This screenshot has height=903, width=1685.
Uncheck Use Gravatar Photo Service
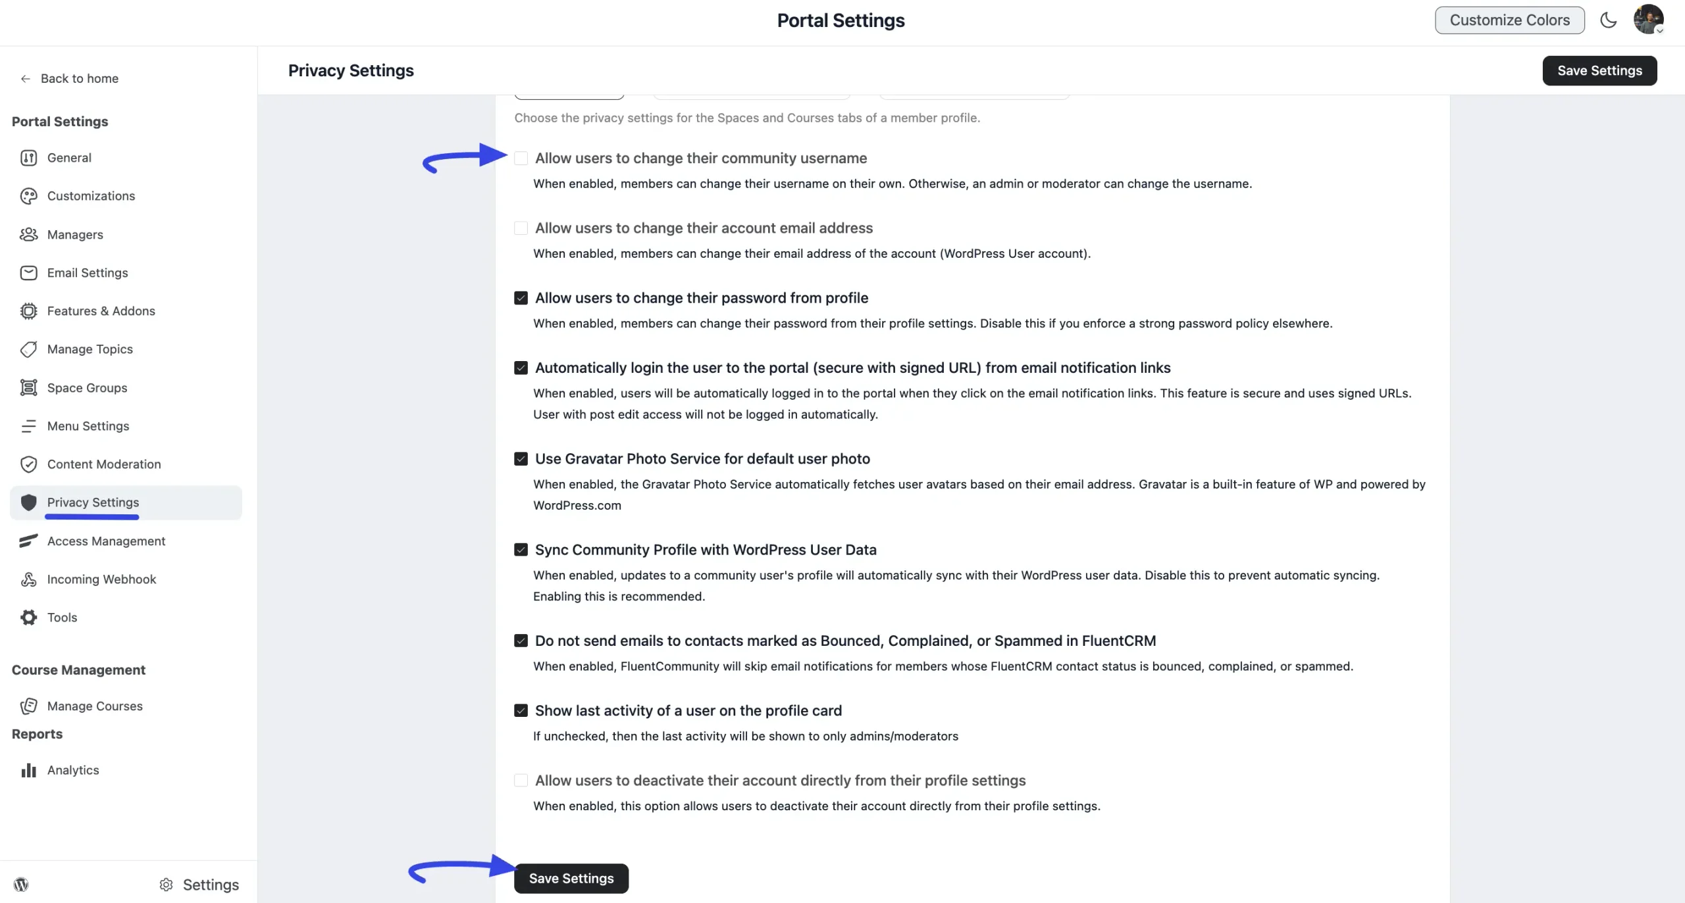[x=521, y=459]
